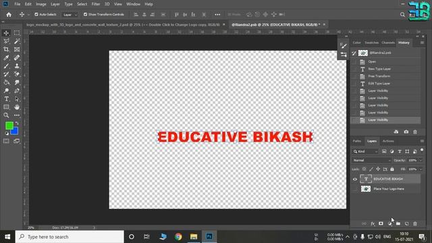Open the Window menu
432x243 pixels.
click(x=133, y=4)
